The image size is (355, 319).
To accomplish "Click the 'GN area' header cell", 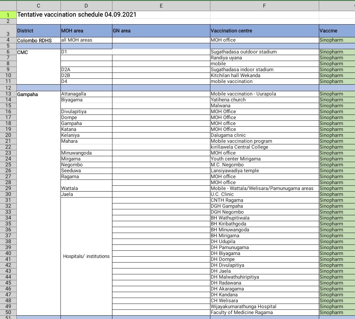I will [x=161, y=31].
